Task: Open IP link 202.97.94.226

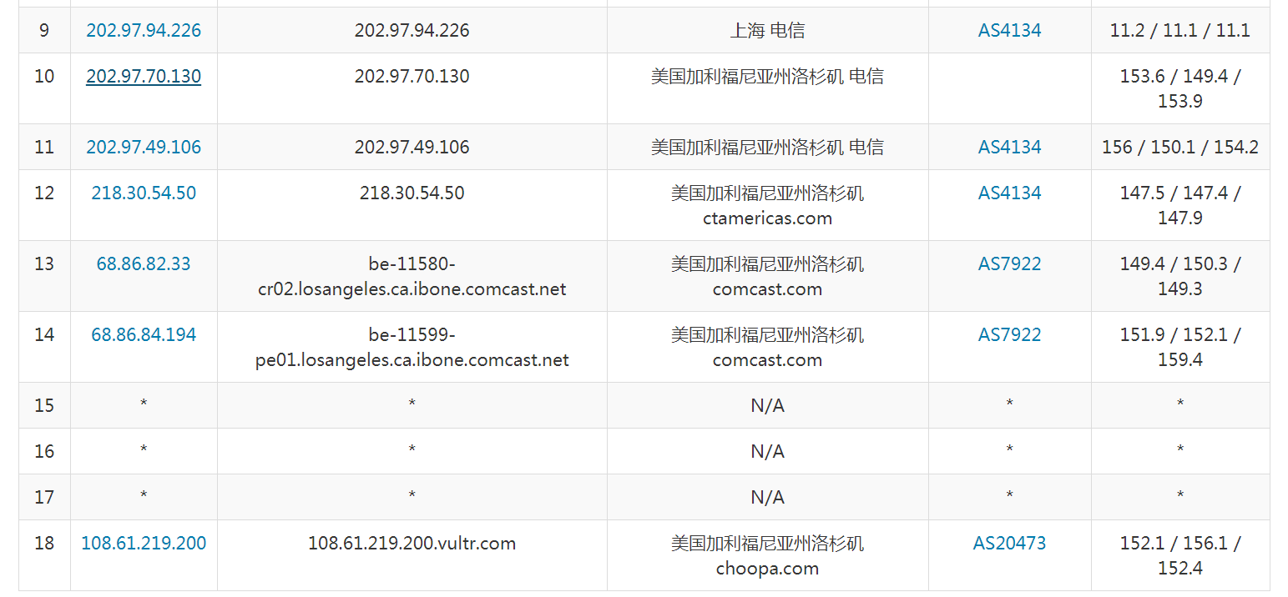Action: point(144,31)
